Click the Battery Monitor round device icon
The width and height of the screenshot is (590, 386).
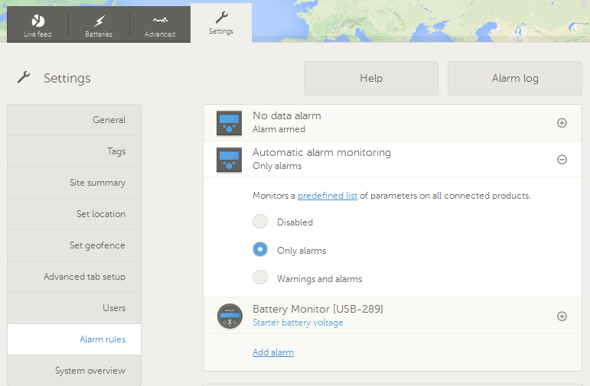click(x=229, y=316)
